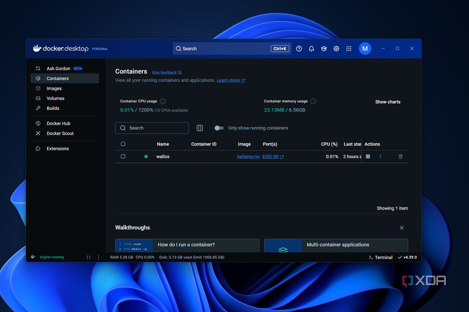Open Builds in sidebar
This screenshot has width=469, height=312.
click(x=65, y=108)
